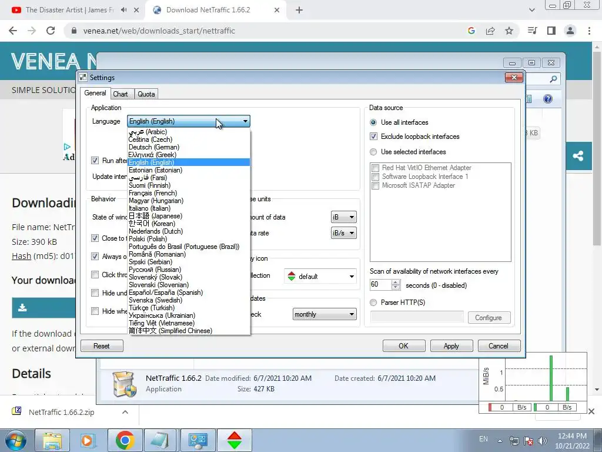Viewport: 602px width, 452px height.
Task: Check Software Loopback Interface 1
Action: tap(376, 177)
